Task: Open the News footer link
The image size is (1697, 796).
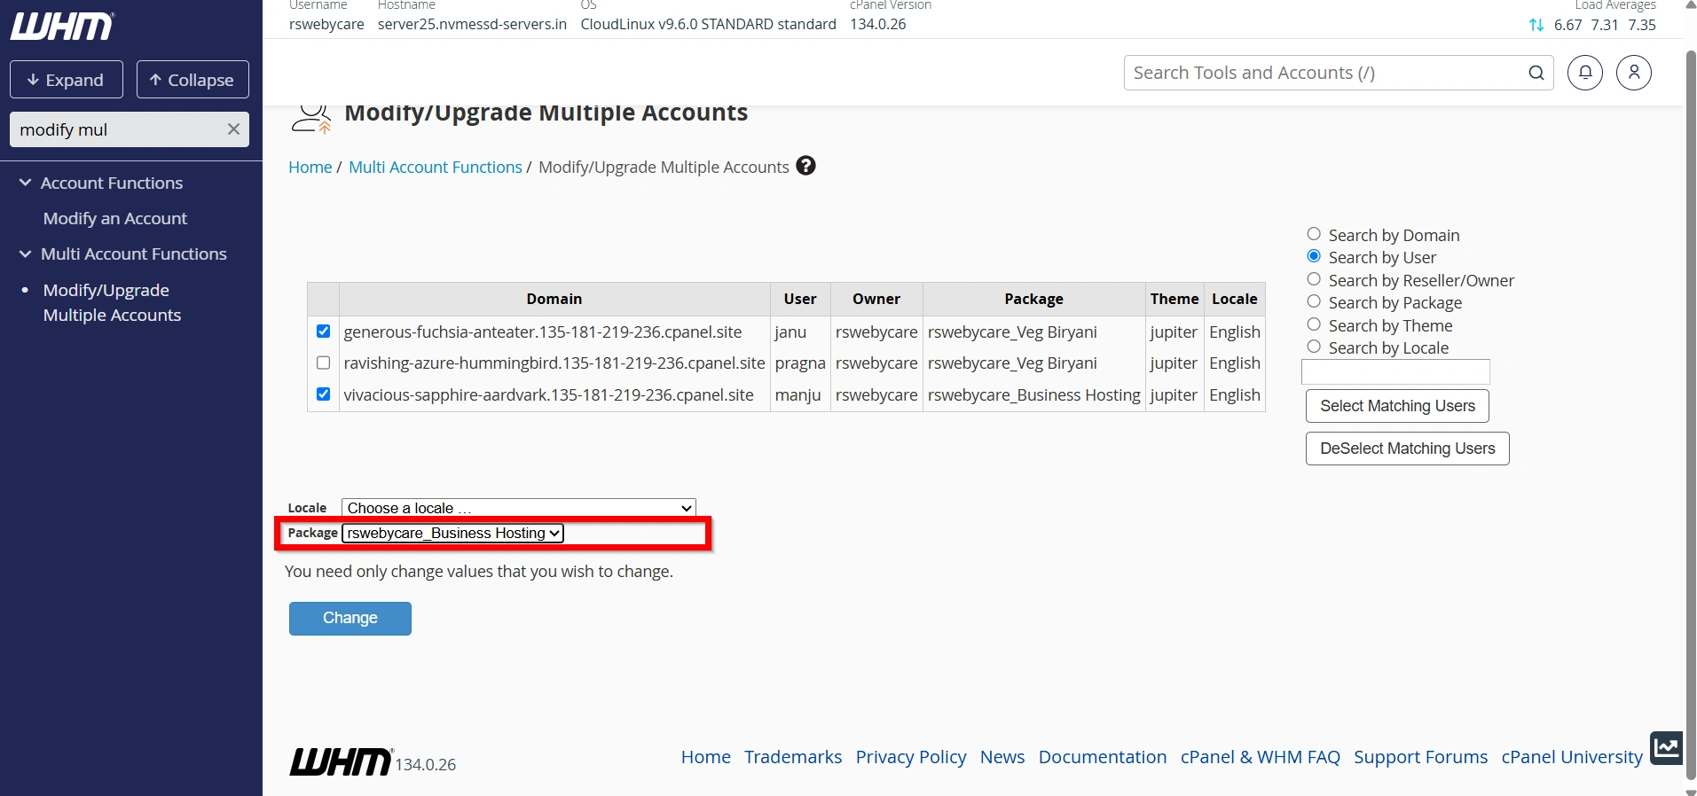Action: click(x=1002, y=757)
